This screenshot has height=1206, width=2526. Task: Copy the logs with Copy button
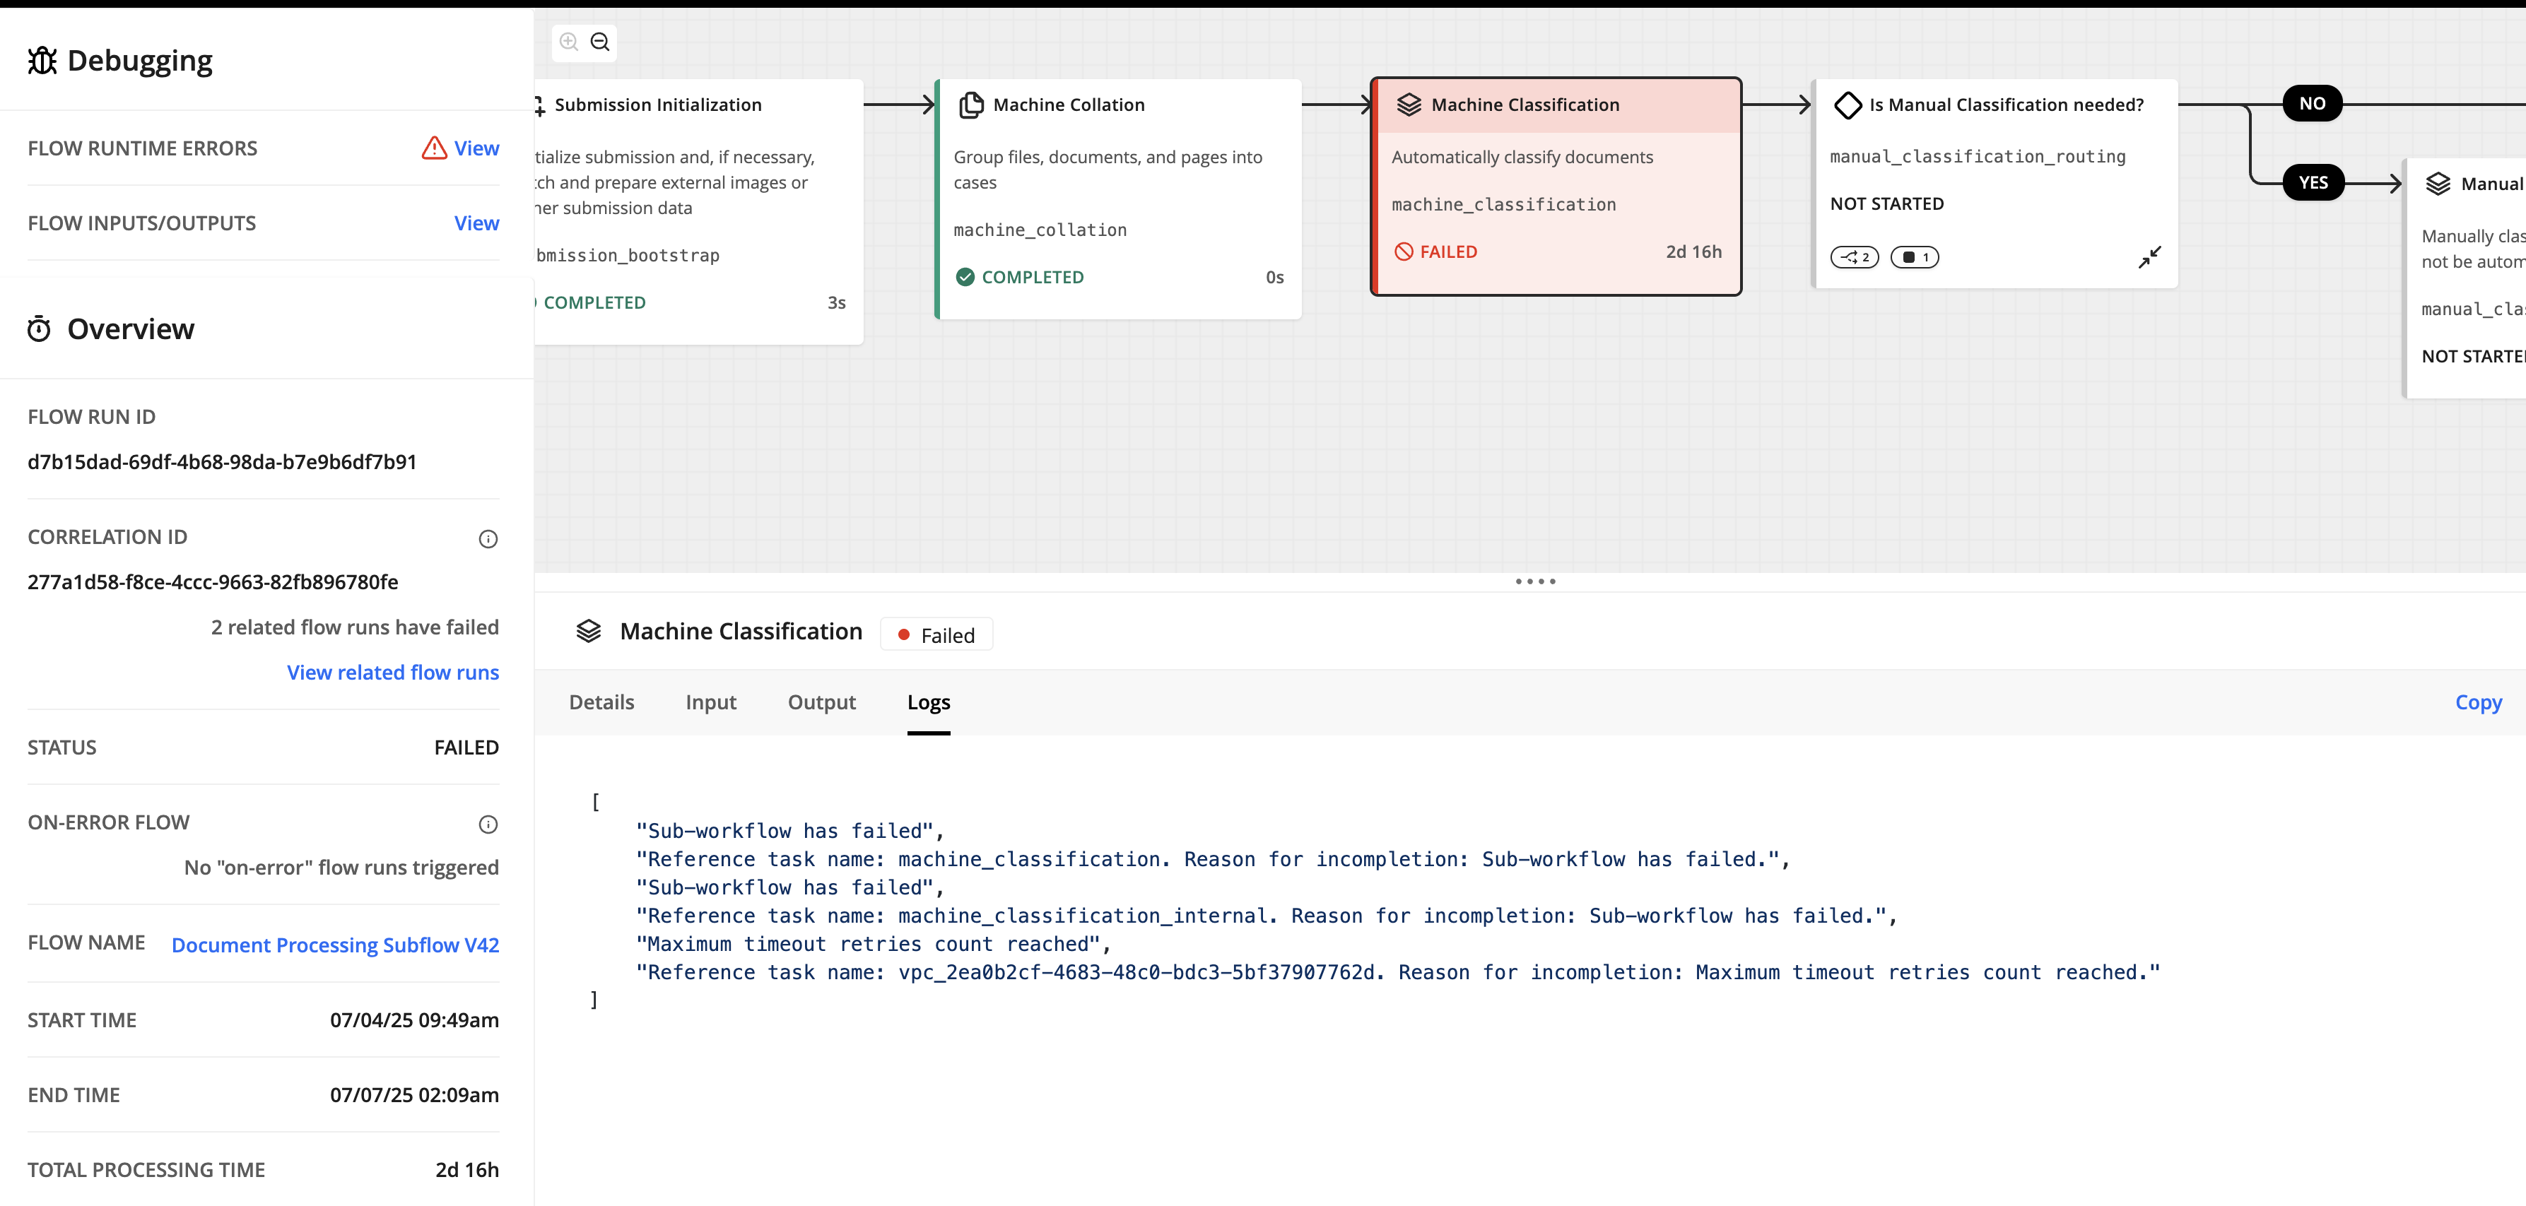[x=2477, y=702]
